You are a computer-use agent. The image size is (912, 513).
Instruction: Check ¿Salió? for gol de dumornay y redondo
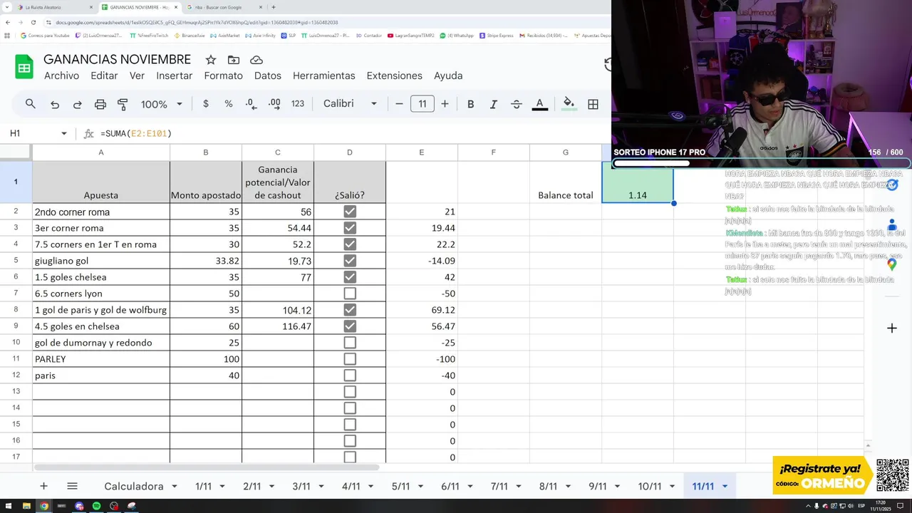pyautogui.click(x=350, y=343)
